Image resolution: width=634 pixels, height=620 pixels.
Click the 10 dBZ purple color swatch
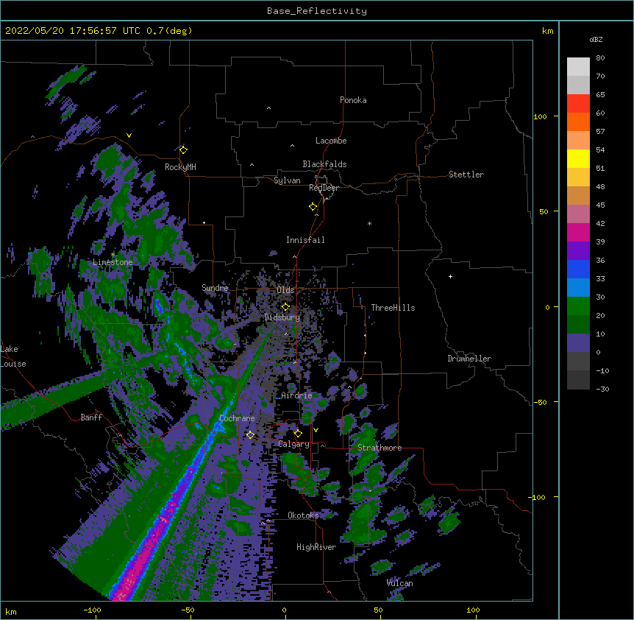coord(578,343)
